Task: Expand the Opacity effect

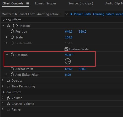Action: [3, 80]
